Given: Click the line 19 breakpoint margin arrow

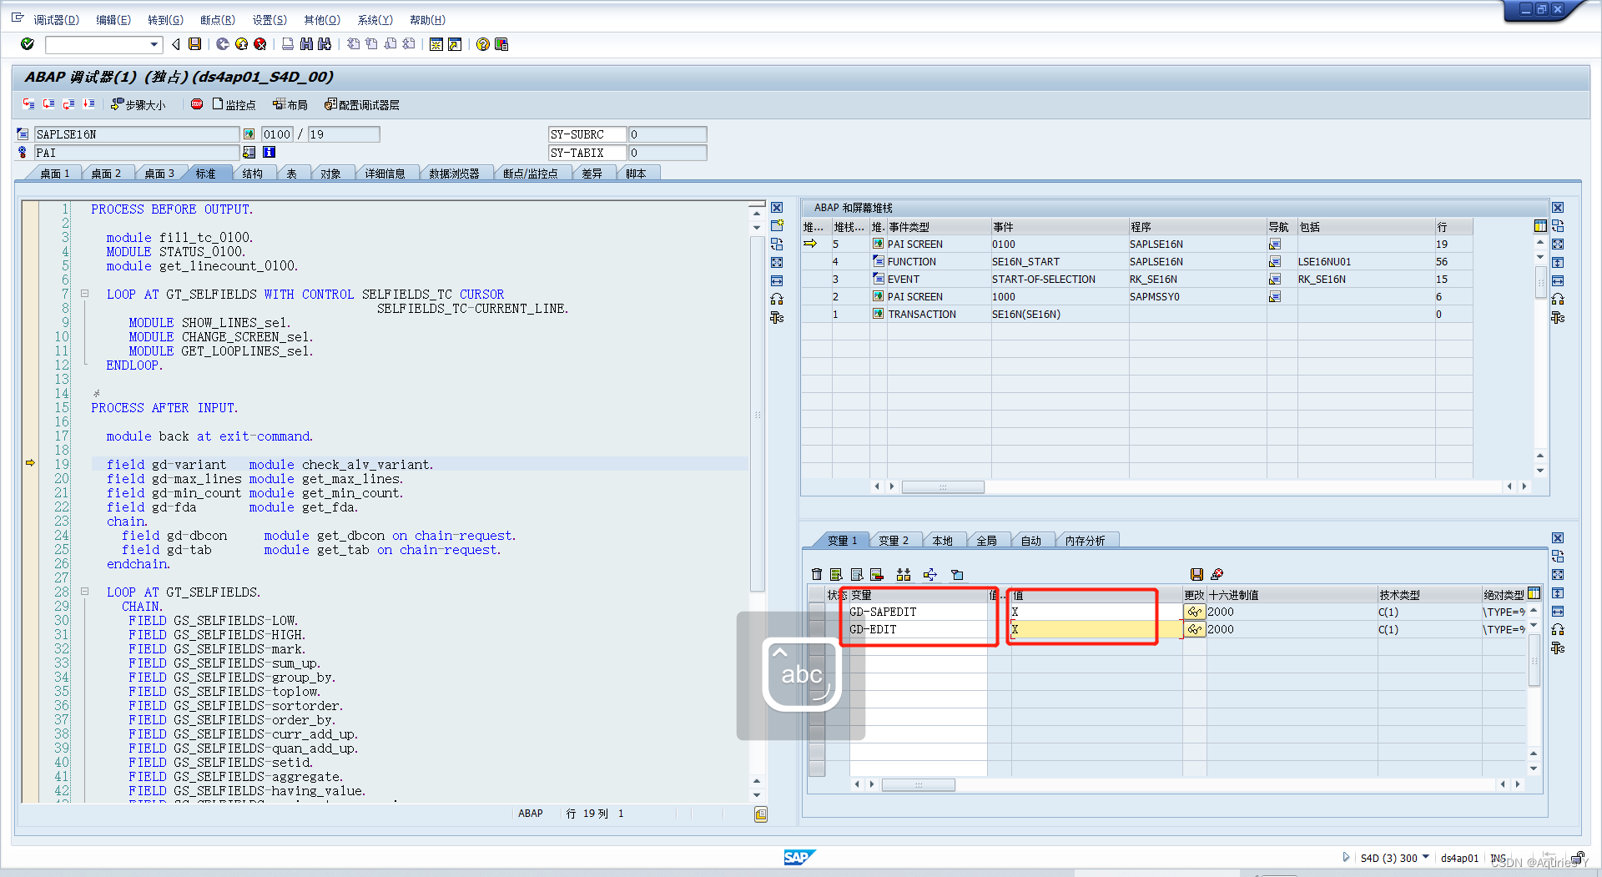Looking at the screenshot, I should point(30,463).
